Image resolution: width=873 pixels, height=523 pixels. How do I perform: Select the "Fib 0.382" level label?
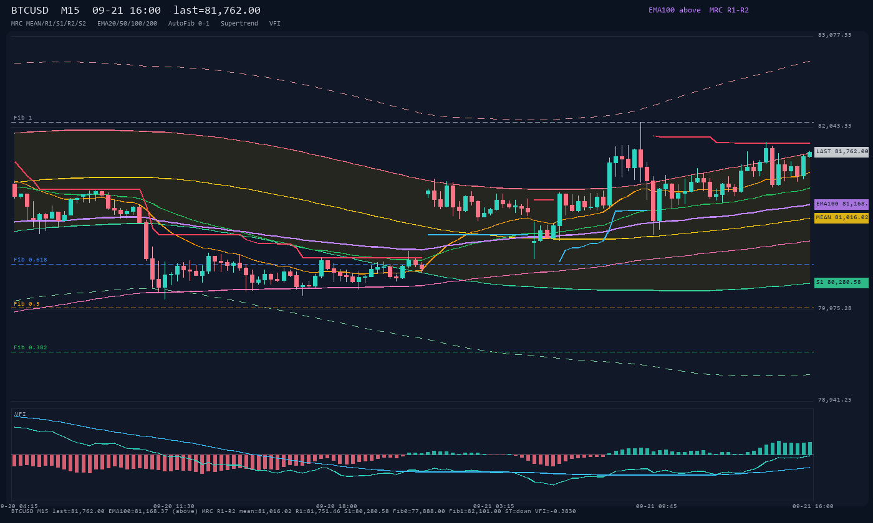(x=31, y=347)
